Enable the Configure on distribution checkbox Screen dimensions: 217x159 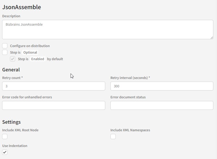(x=5, y=46)
